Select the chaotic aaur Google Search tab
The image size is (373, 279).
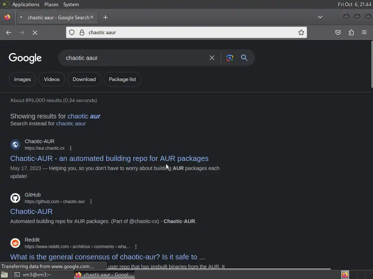[x=57, y=17]
